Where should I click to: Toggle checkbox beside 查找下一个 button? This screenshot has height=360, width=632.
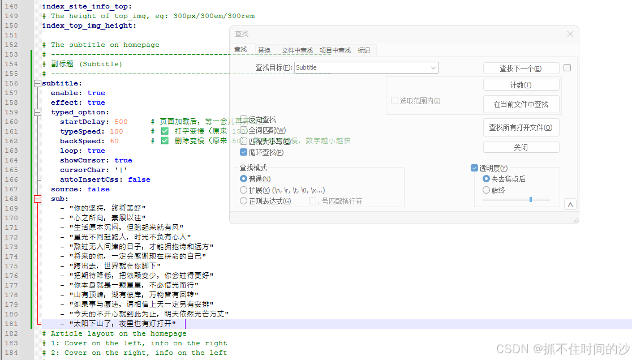[x=567, y=68]
